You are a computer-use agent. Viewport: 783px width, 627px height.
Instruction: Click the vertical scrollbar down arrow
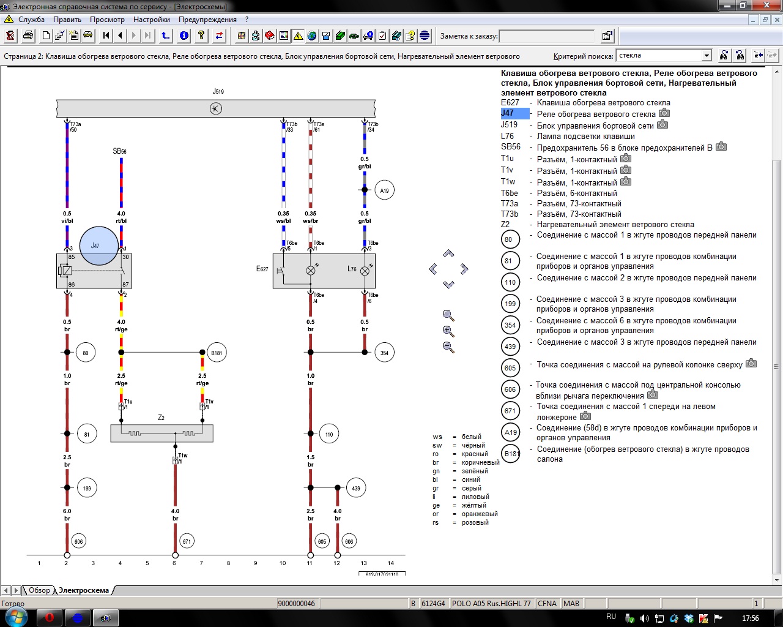click(777, 579)
